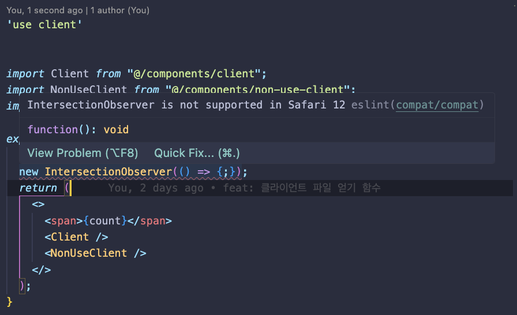Click the NonUseClient import identifier
Screen dimensions: 517x315
coord(88,89)
